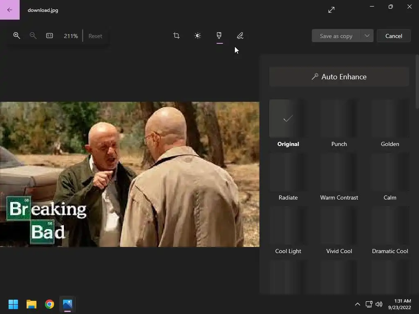Viewport: 419px width, 314px height.
Task: Click the 211% zoom percentage
Action: tap(71, 36)
